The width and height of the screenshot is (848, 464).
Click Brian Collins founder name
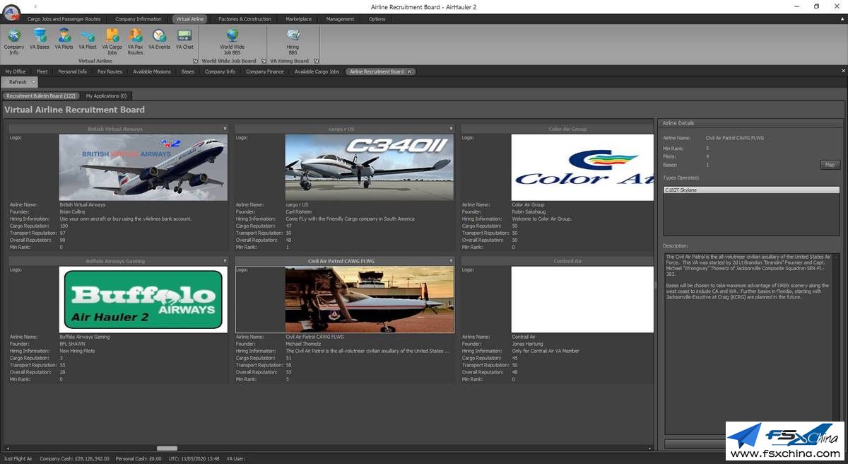pos(74,211)
